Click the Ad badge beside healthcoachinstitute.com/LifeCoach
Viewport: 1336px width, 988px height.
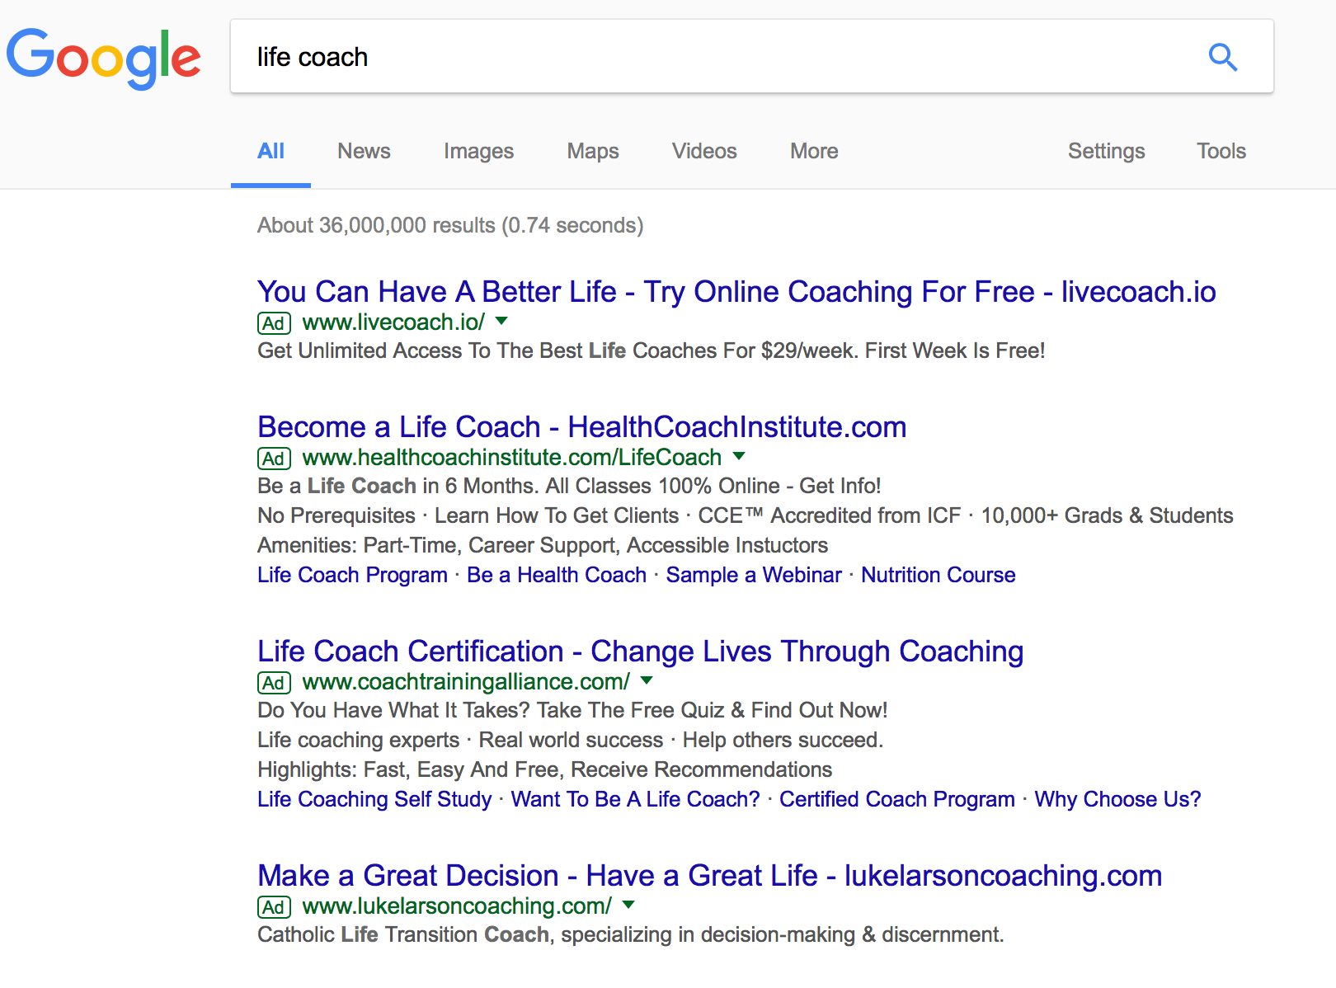click(274, 459)
